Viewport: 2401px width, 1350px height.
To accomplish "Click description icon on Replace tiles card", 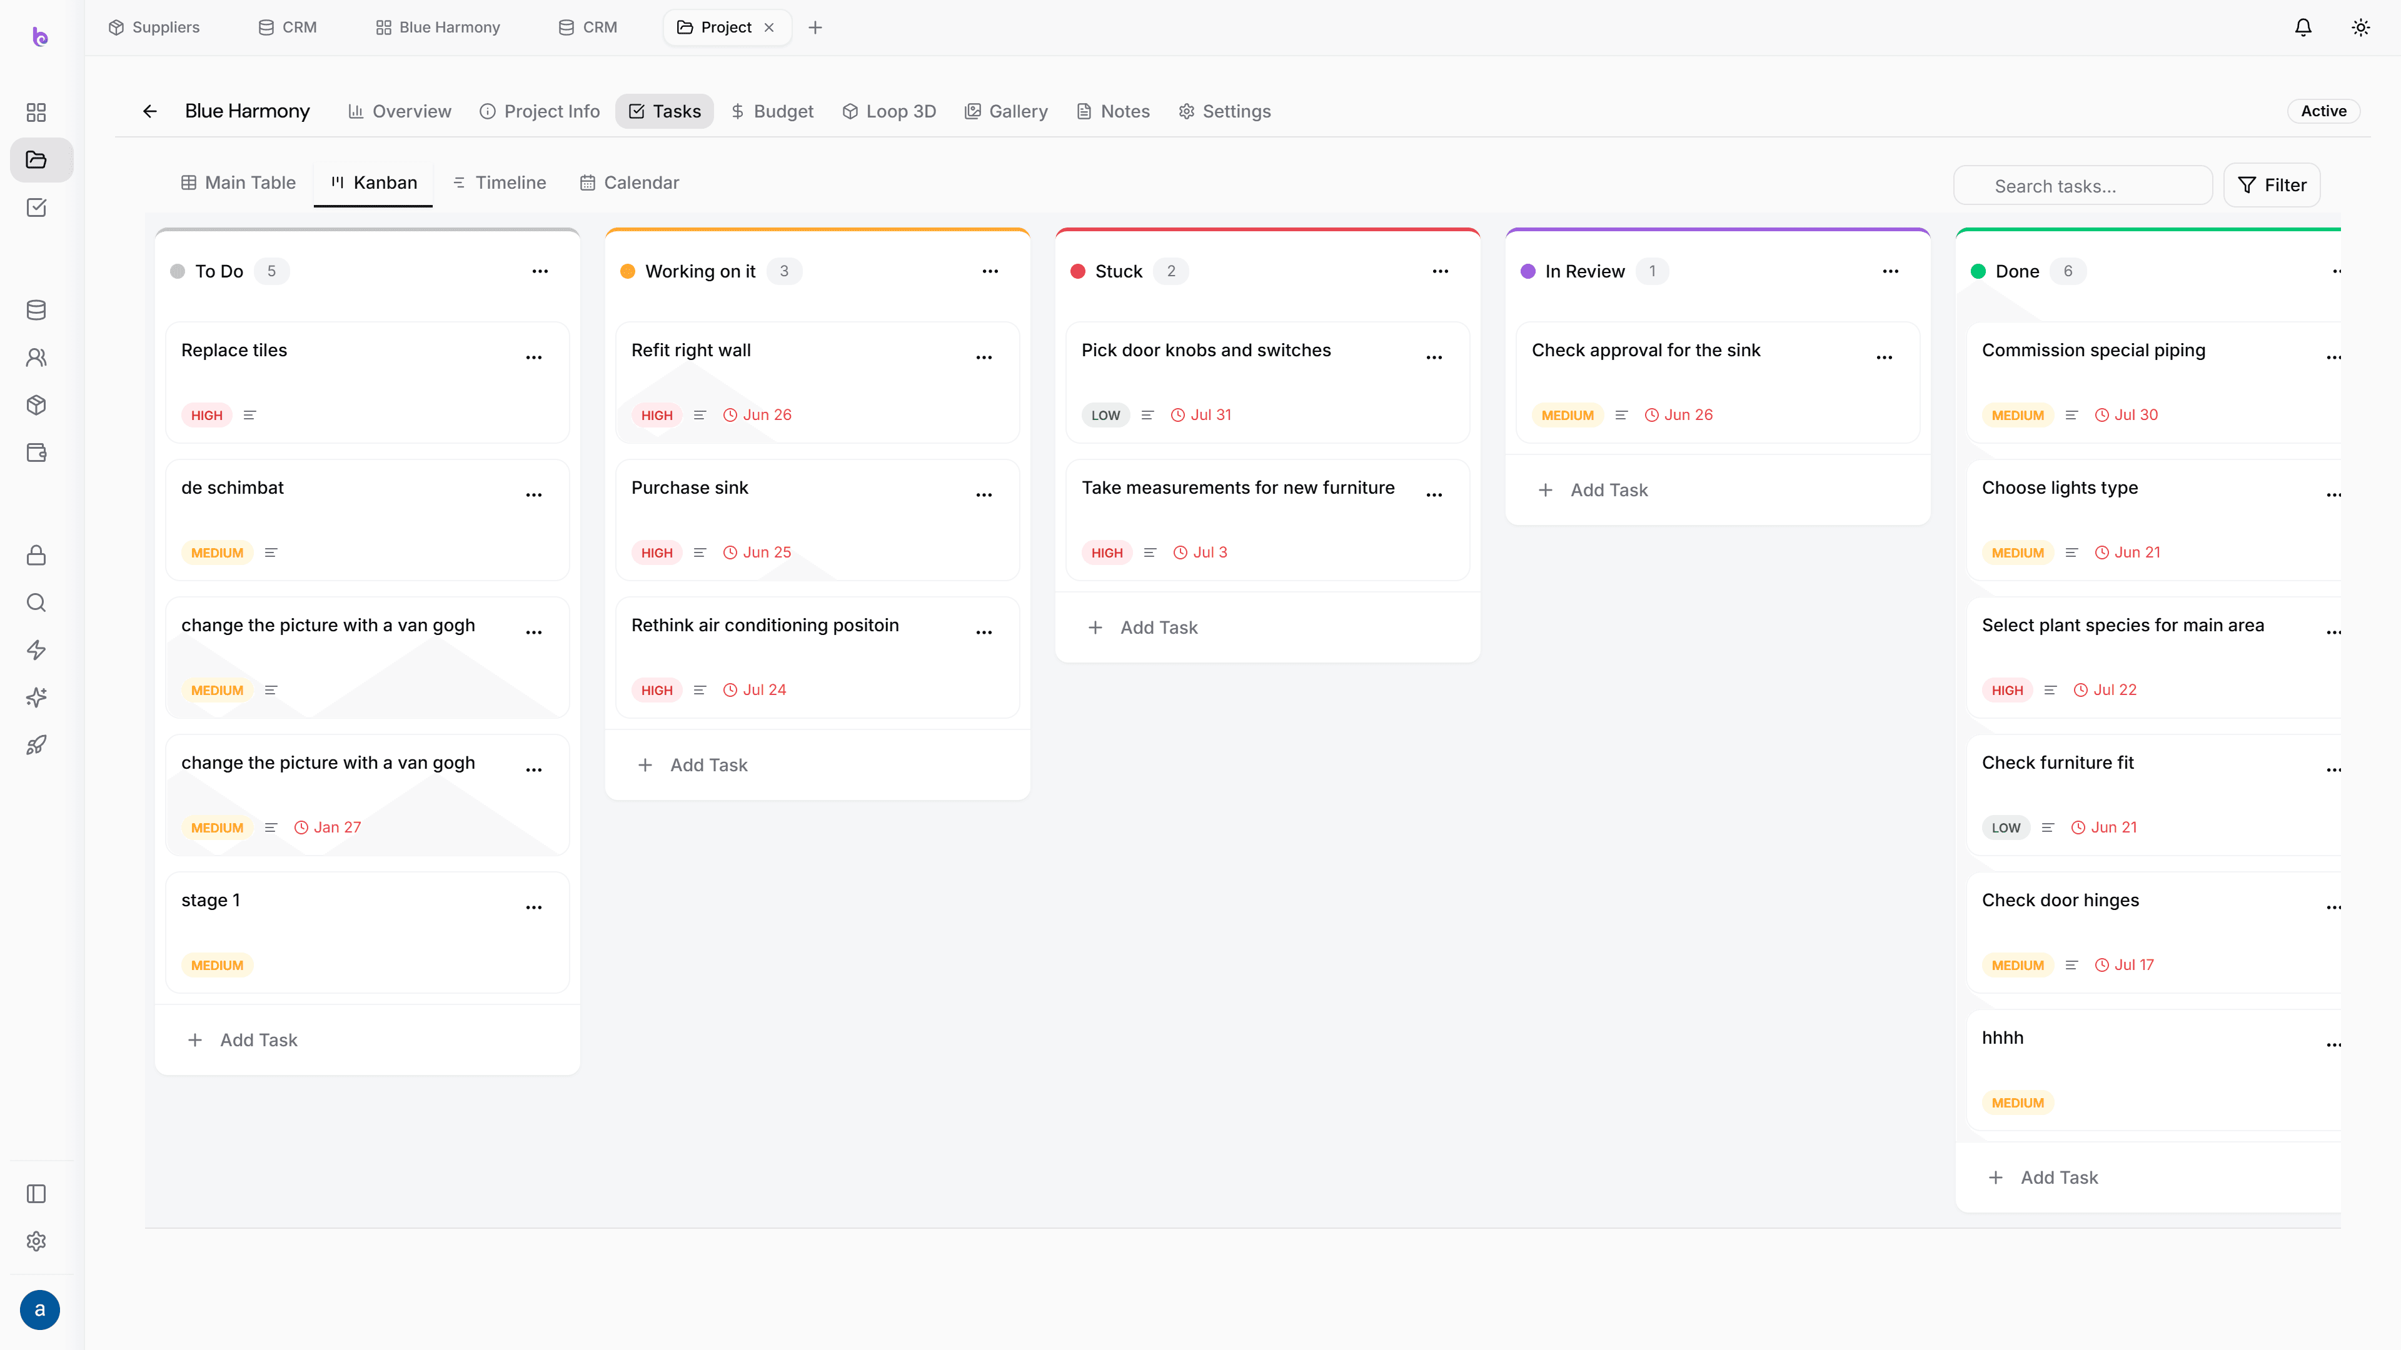I will (x=250, y=416).
